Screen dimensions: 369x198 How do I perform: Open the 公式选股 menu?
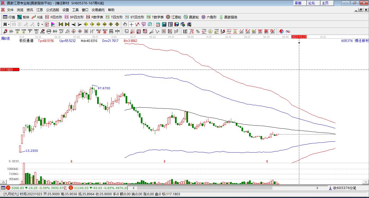tap(52, 10)
